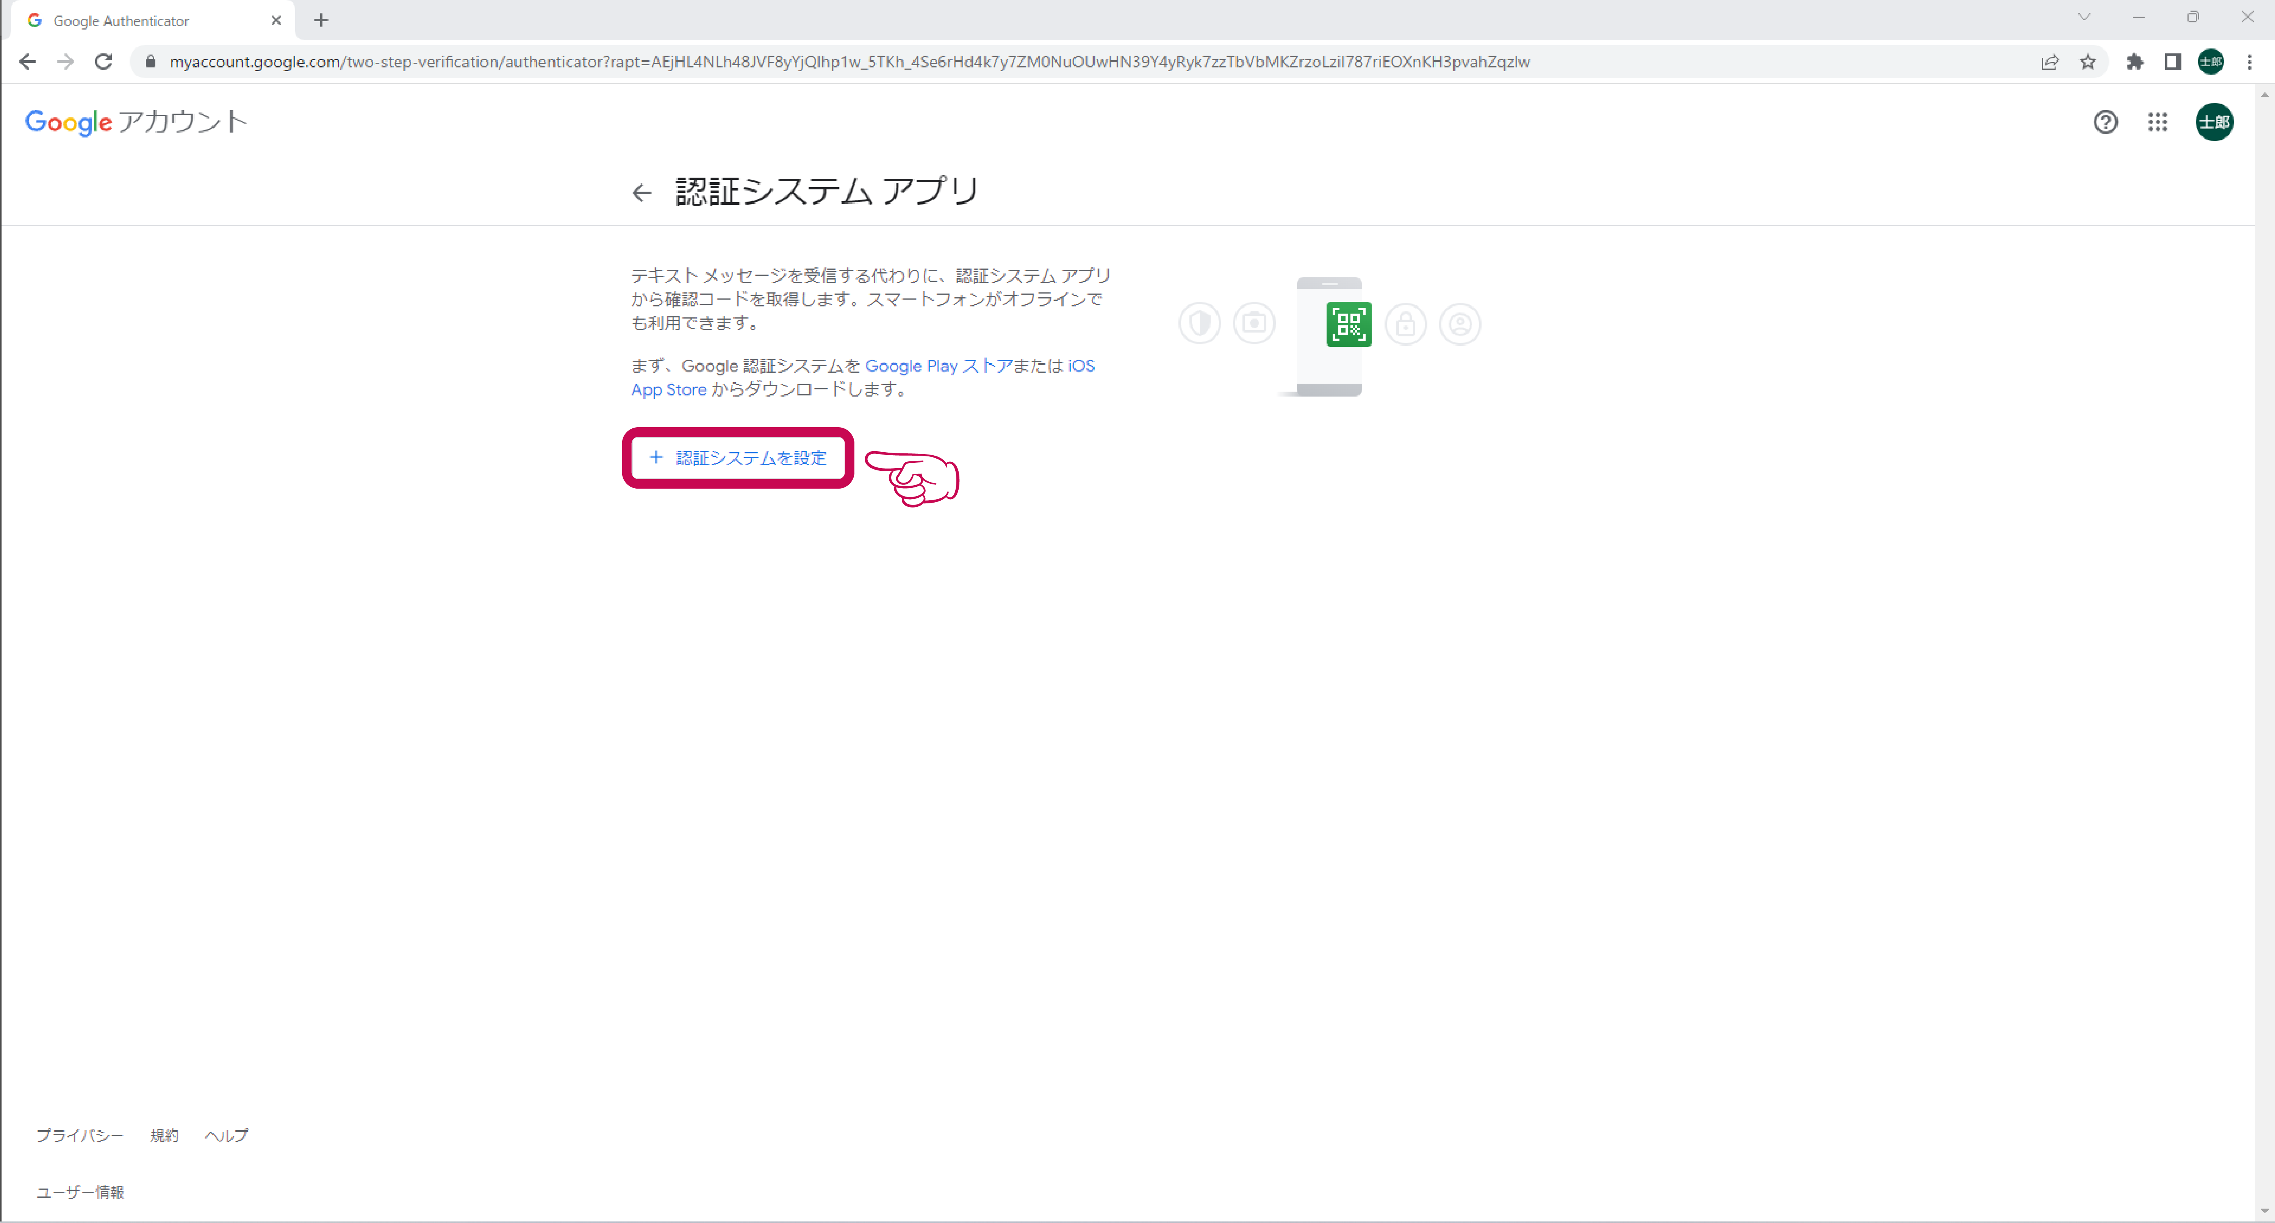Click the browser back arrow
Image resolution: width=2275 pixels, height=1223 pixels.
tap(27, 62)
